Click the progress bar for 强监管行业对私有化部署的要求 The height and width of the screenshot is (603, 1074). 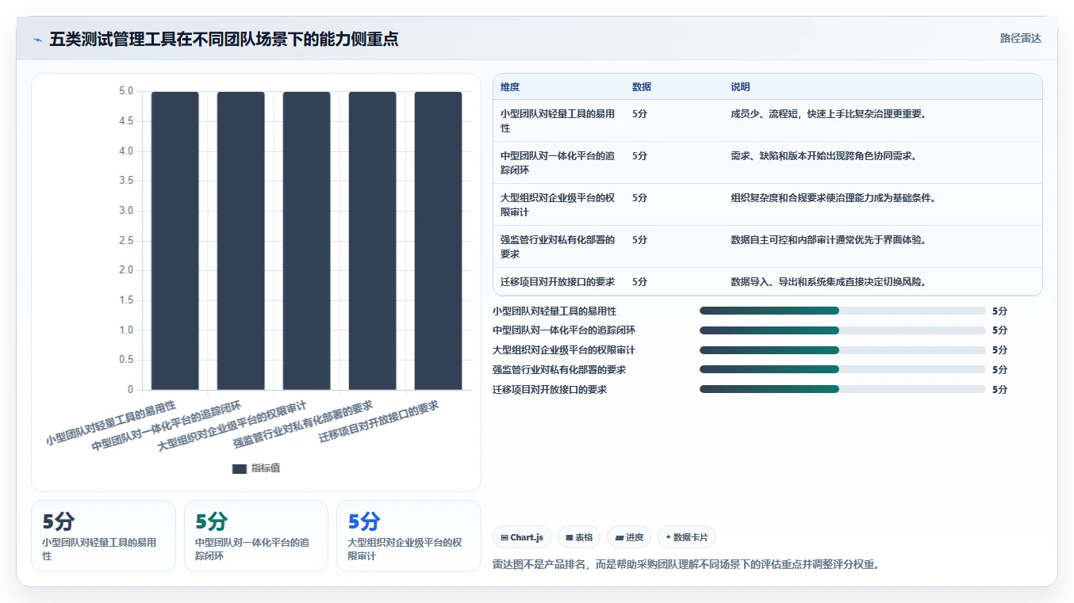[x=842, y=370]
